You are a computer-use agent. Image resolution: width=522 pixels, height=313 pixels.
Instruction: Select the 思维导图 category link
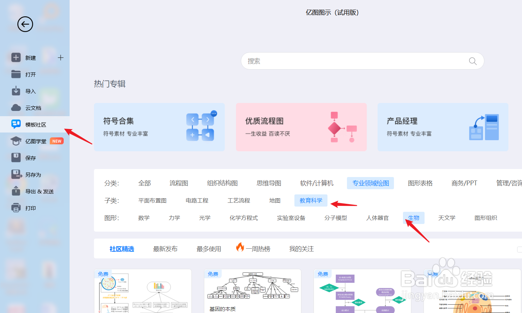[x=269, y=183]
